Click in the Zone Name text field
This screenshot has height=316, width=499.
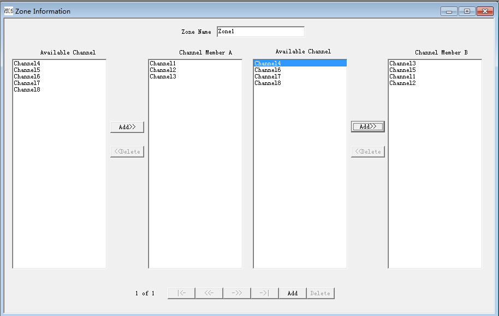260,32
